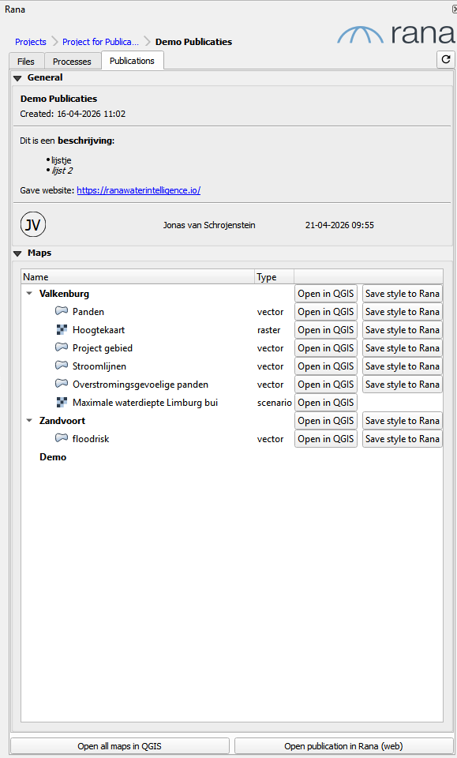This screenshot has width=457, height=758.
Task: Click the refresh icon button
Action: (x=445, y=60)
